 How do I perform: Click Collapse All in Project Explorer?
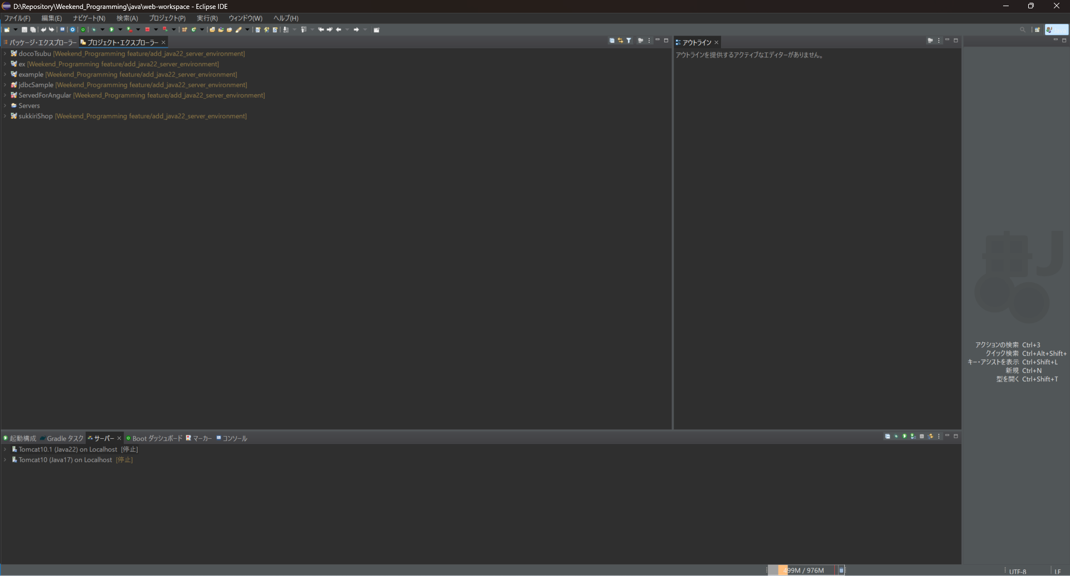click(x=612, y=40)
